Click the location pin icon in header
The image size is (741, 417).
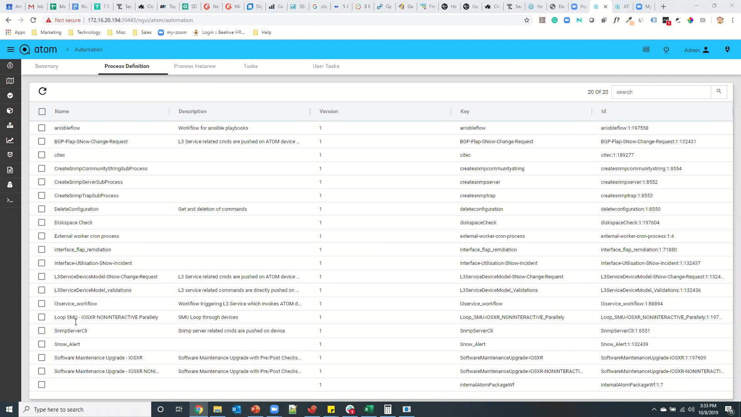(x=727, y=49)
